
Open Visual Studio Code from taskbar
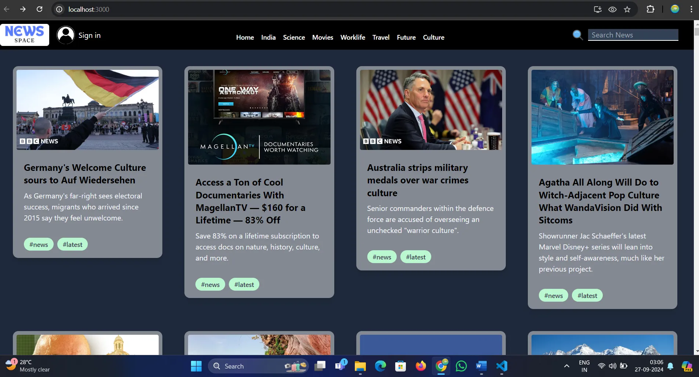[x=502, y=366]
